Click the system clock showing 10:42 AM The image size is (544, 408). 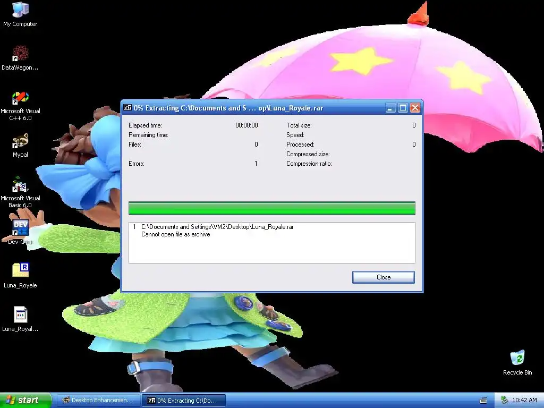pyautogui.click(x=524, y=400)
